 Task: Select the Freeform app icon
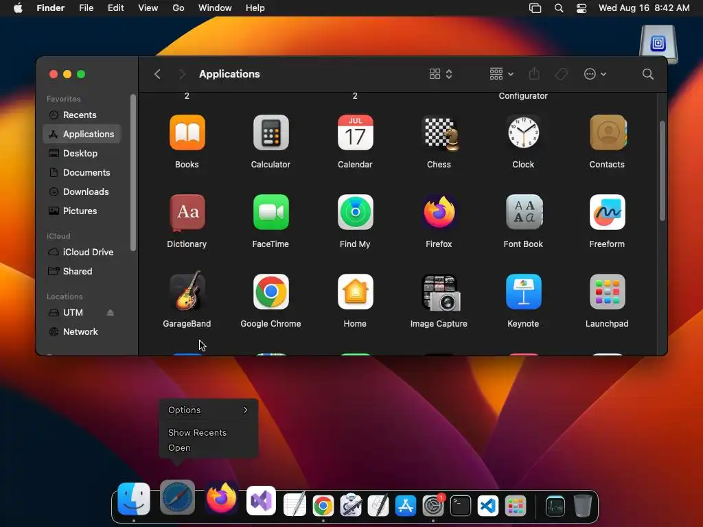pyautogui.click(x=607, y=212)
